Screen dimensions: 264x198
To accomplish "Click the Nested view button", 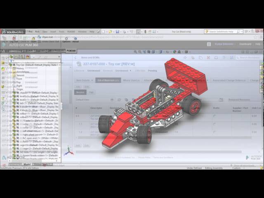I will (x=80, y=92).
